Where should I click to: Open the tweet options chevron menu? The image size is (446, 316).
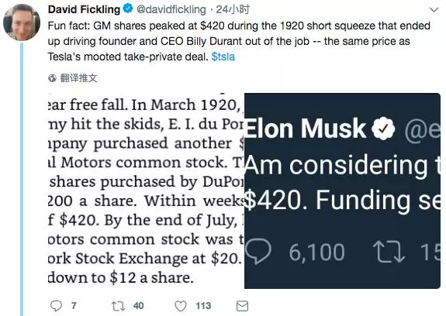[x=434, y=10]
